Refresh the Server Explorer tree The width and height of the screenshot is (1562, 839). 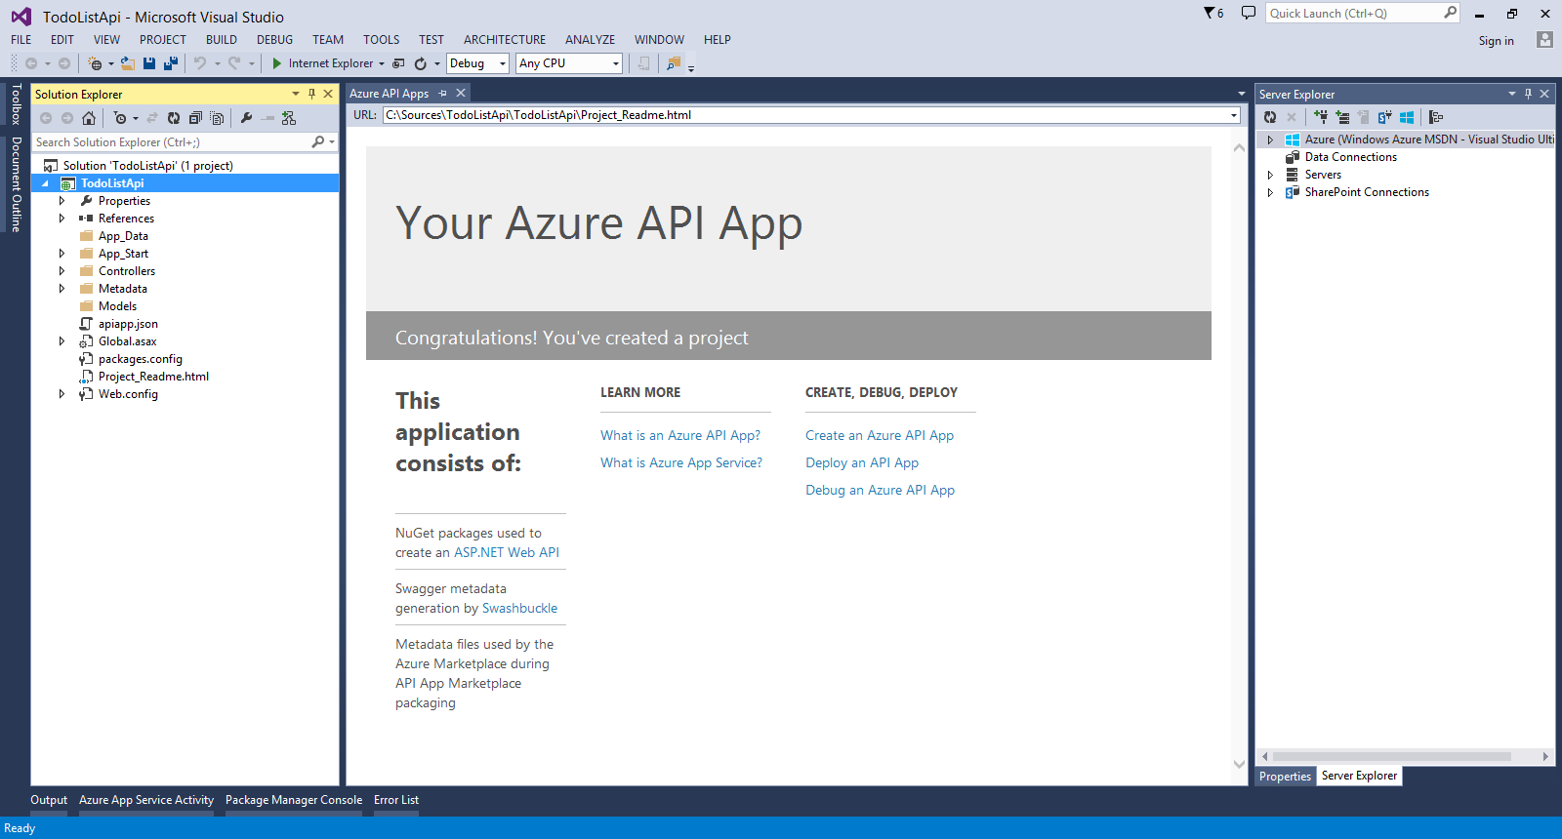click(x=1270, y=117)
